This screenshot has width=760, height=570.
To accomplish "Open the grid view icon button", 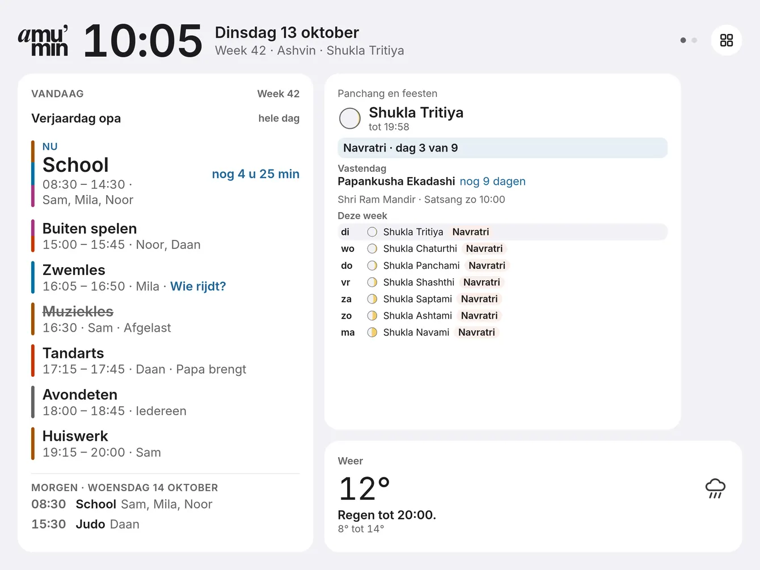I will (x=727, y=40).
